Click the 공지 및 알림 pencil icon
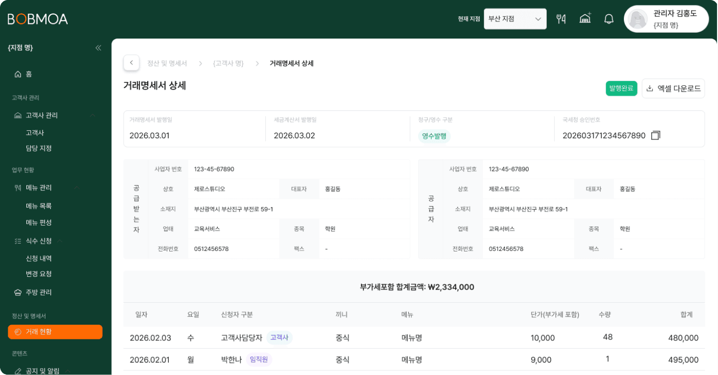 [18, 371]
